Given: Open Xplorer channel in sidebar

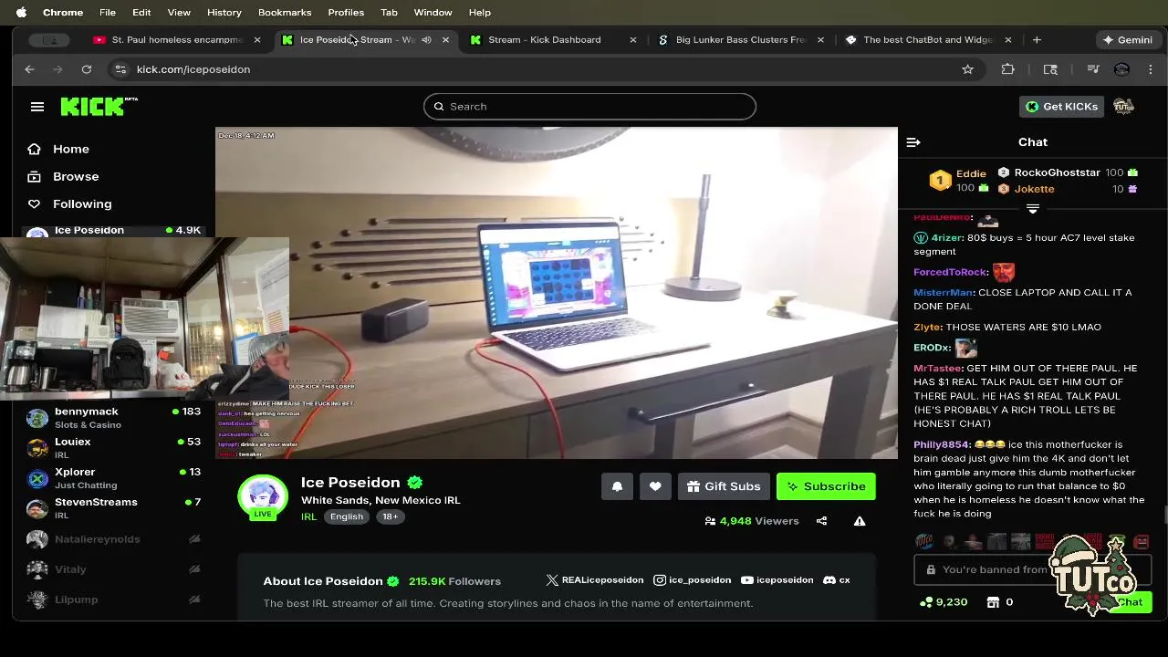Looking at the screenshot, I should tap(114, 478).
